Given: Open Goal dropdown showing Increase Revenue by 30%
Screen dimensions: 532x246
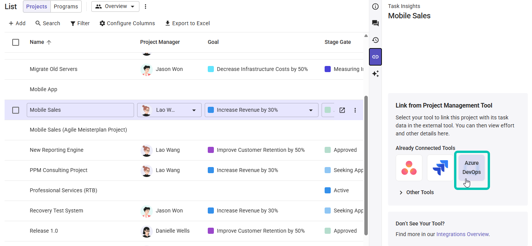Looking at the screenshot, I should point(261,110).
